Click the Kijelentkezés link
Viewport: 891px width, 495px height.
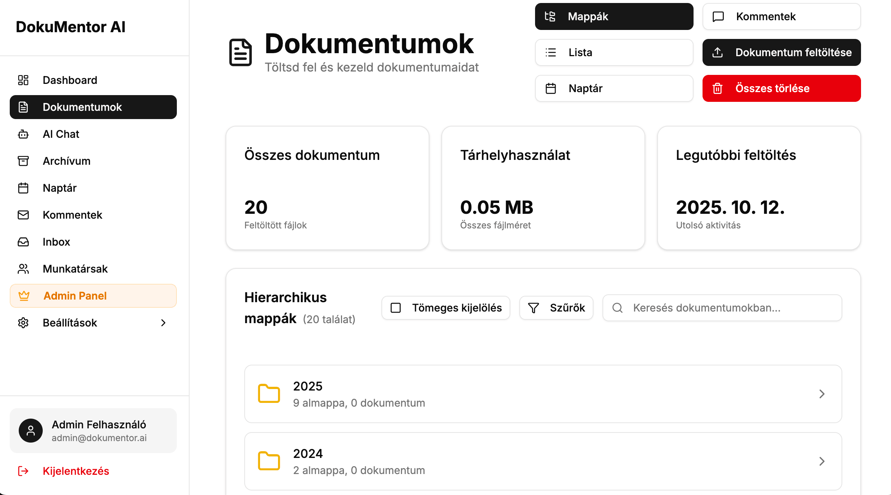coord(76,471)
